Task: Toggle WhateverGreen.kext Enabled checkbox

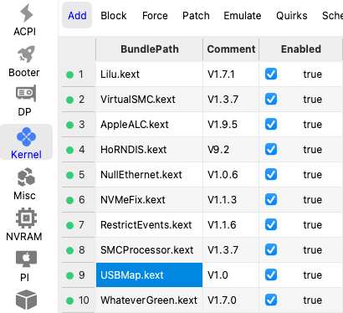Action: coord(271,300)
